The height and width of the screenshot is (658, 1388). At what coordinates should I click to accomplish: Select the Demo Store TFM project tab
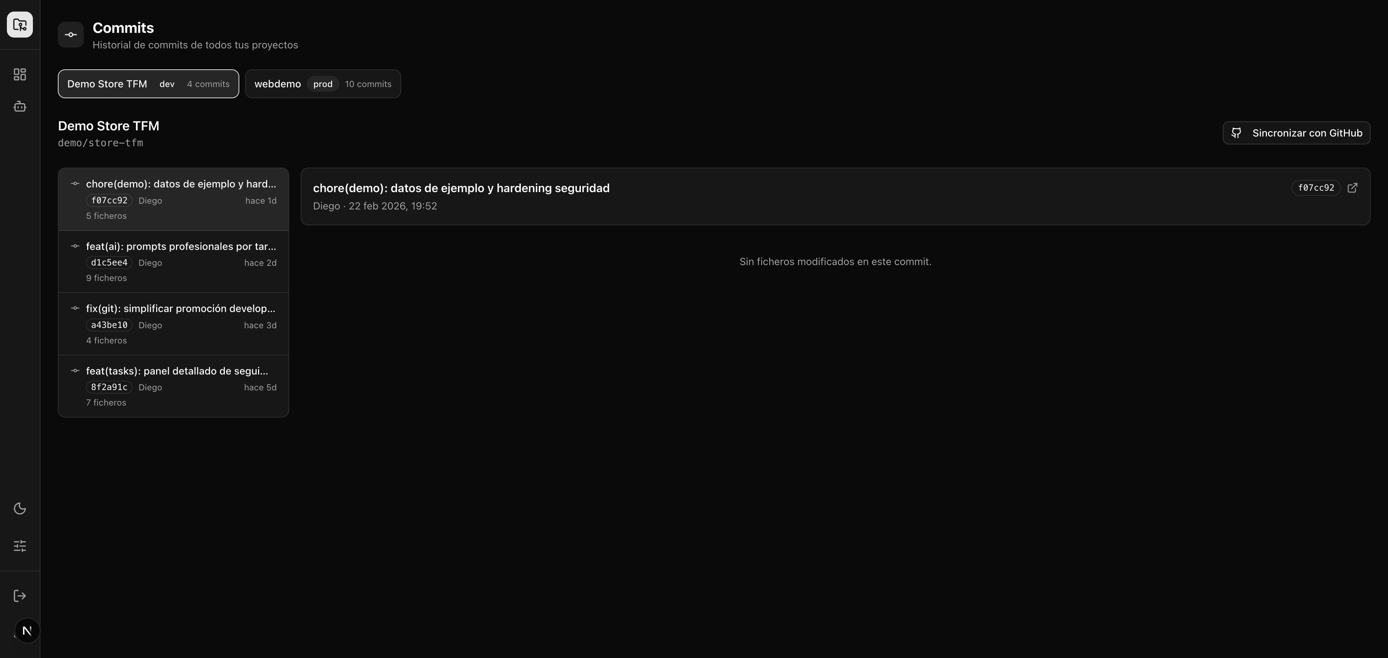(148, 84)
